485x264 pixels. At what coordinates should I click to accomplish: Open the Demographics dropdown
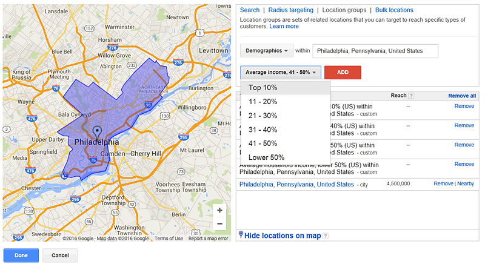pyautogui.click(x=267, y=50)
